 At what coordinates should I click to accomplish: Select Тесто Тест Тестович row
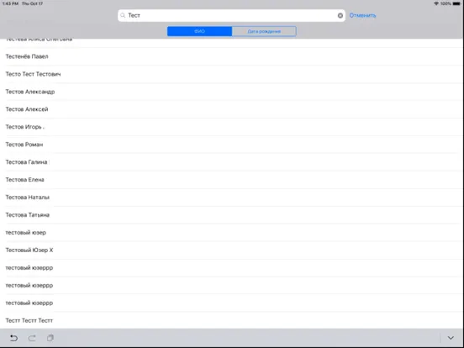(231, 74)
